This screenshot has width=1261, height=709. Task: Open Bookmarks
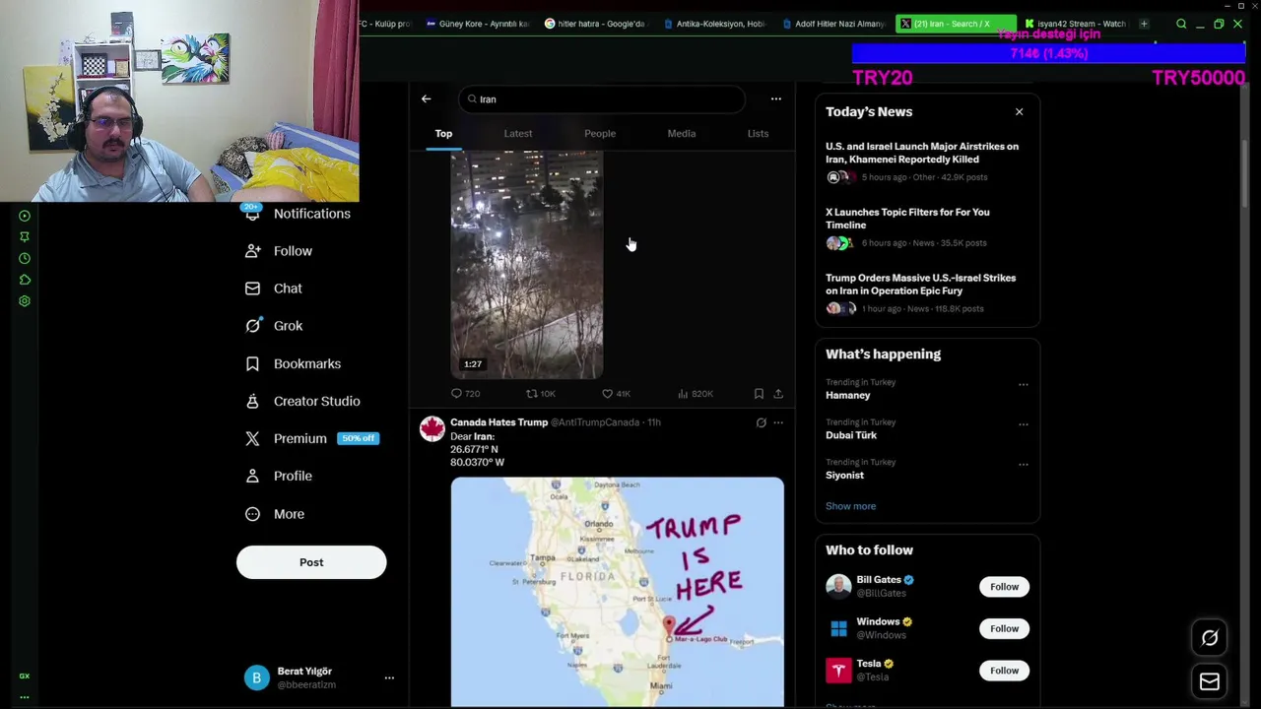pos(293,363)
